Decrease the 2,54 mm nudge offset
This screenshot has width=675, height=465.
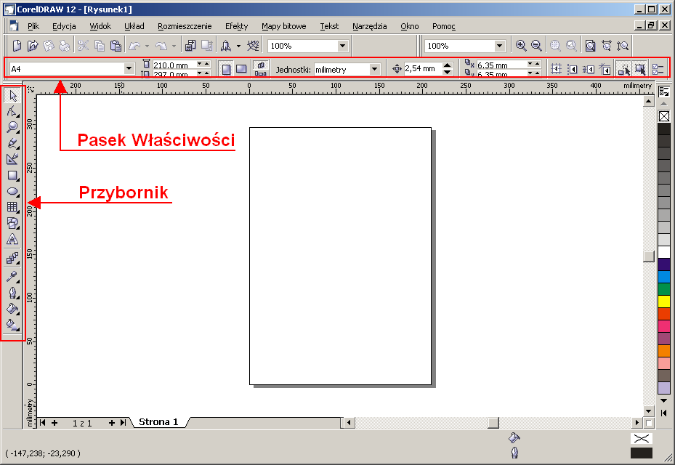click(x=448, y=72)
